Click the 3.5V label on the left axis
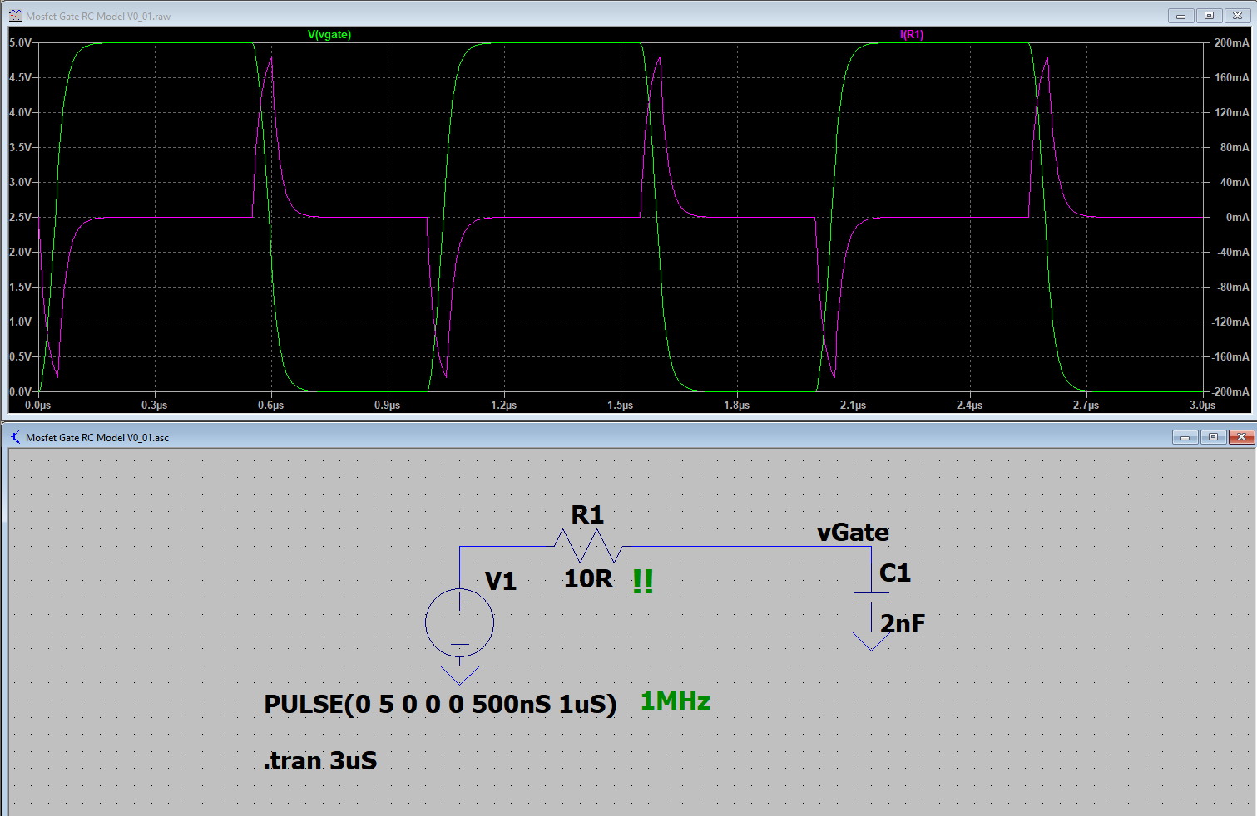 coord(20,147)
